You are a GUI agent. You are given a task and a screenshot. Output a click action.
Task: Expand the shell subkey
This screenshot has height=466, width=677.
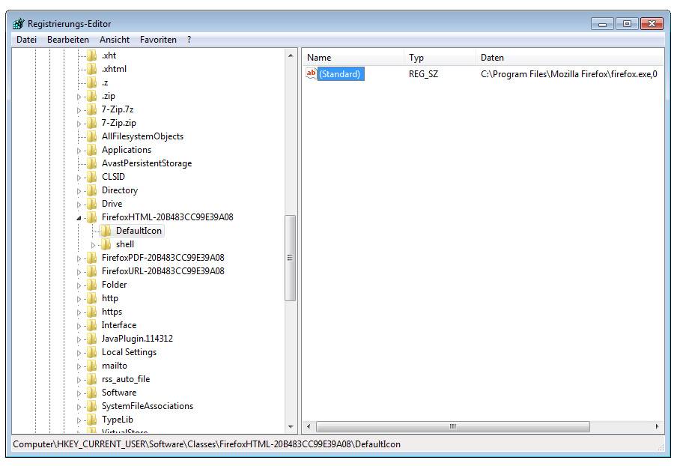(94, 245)
